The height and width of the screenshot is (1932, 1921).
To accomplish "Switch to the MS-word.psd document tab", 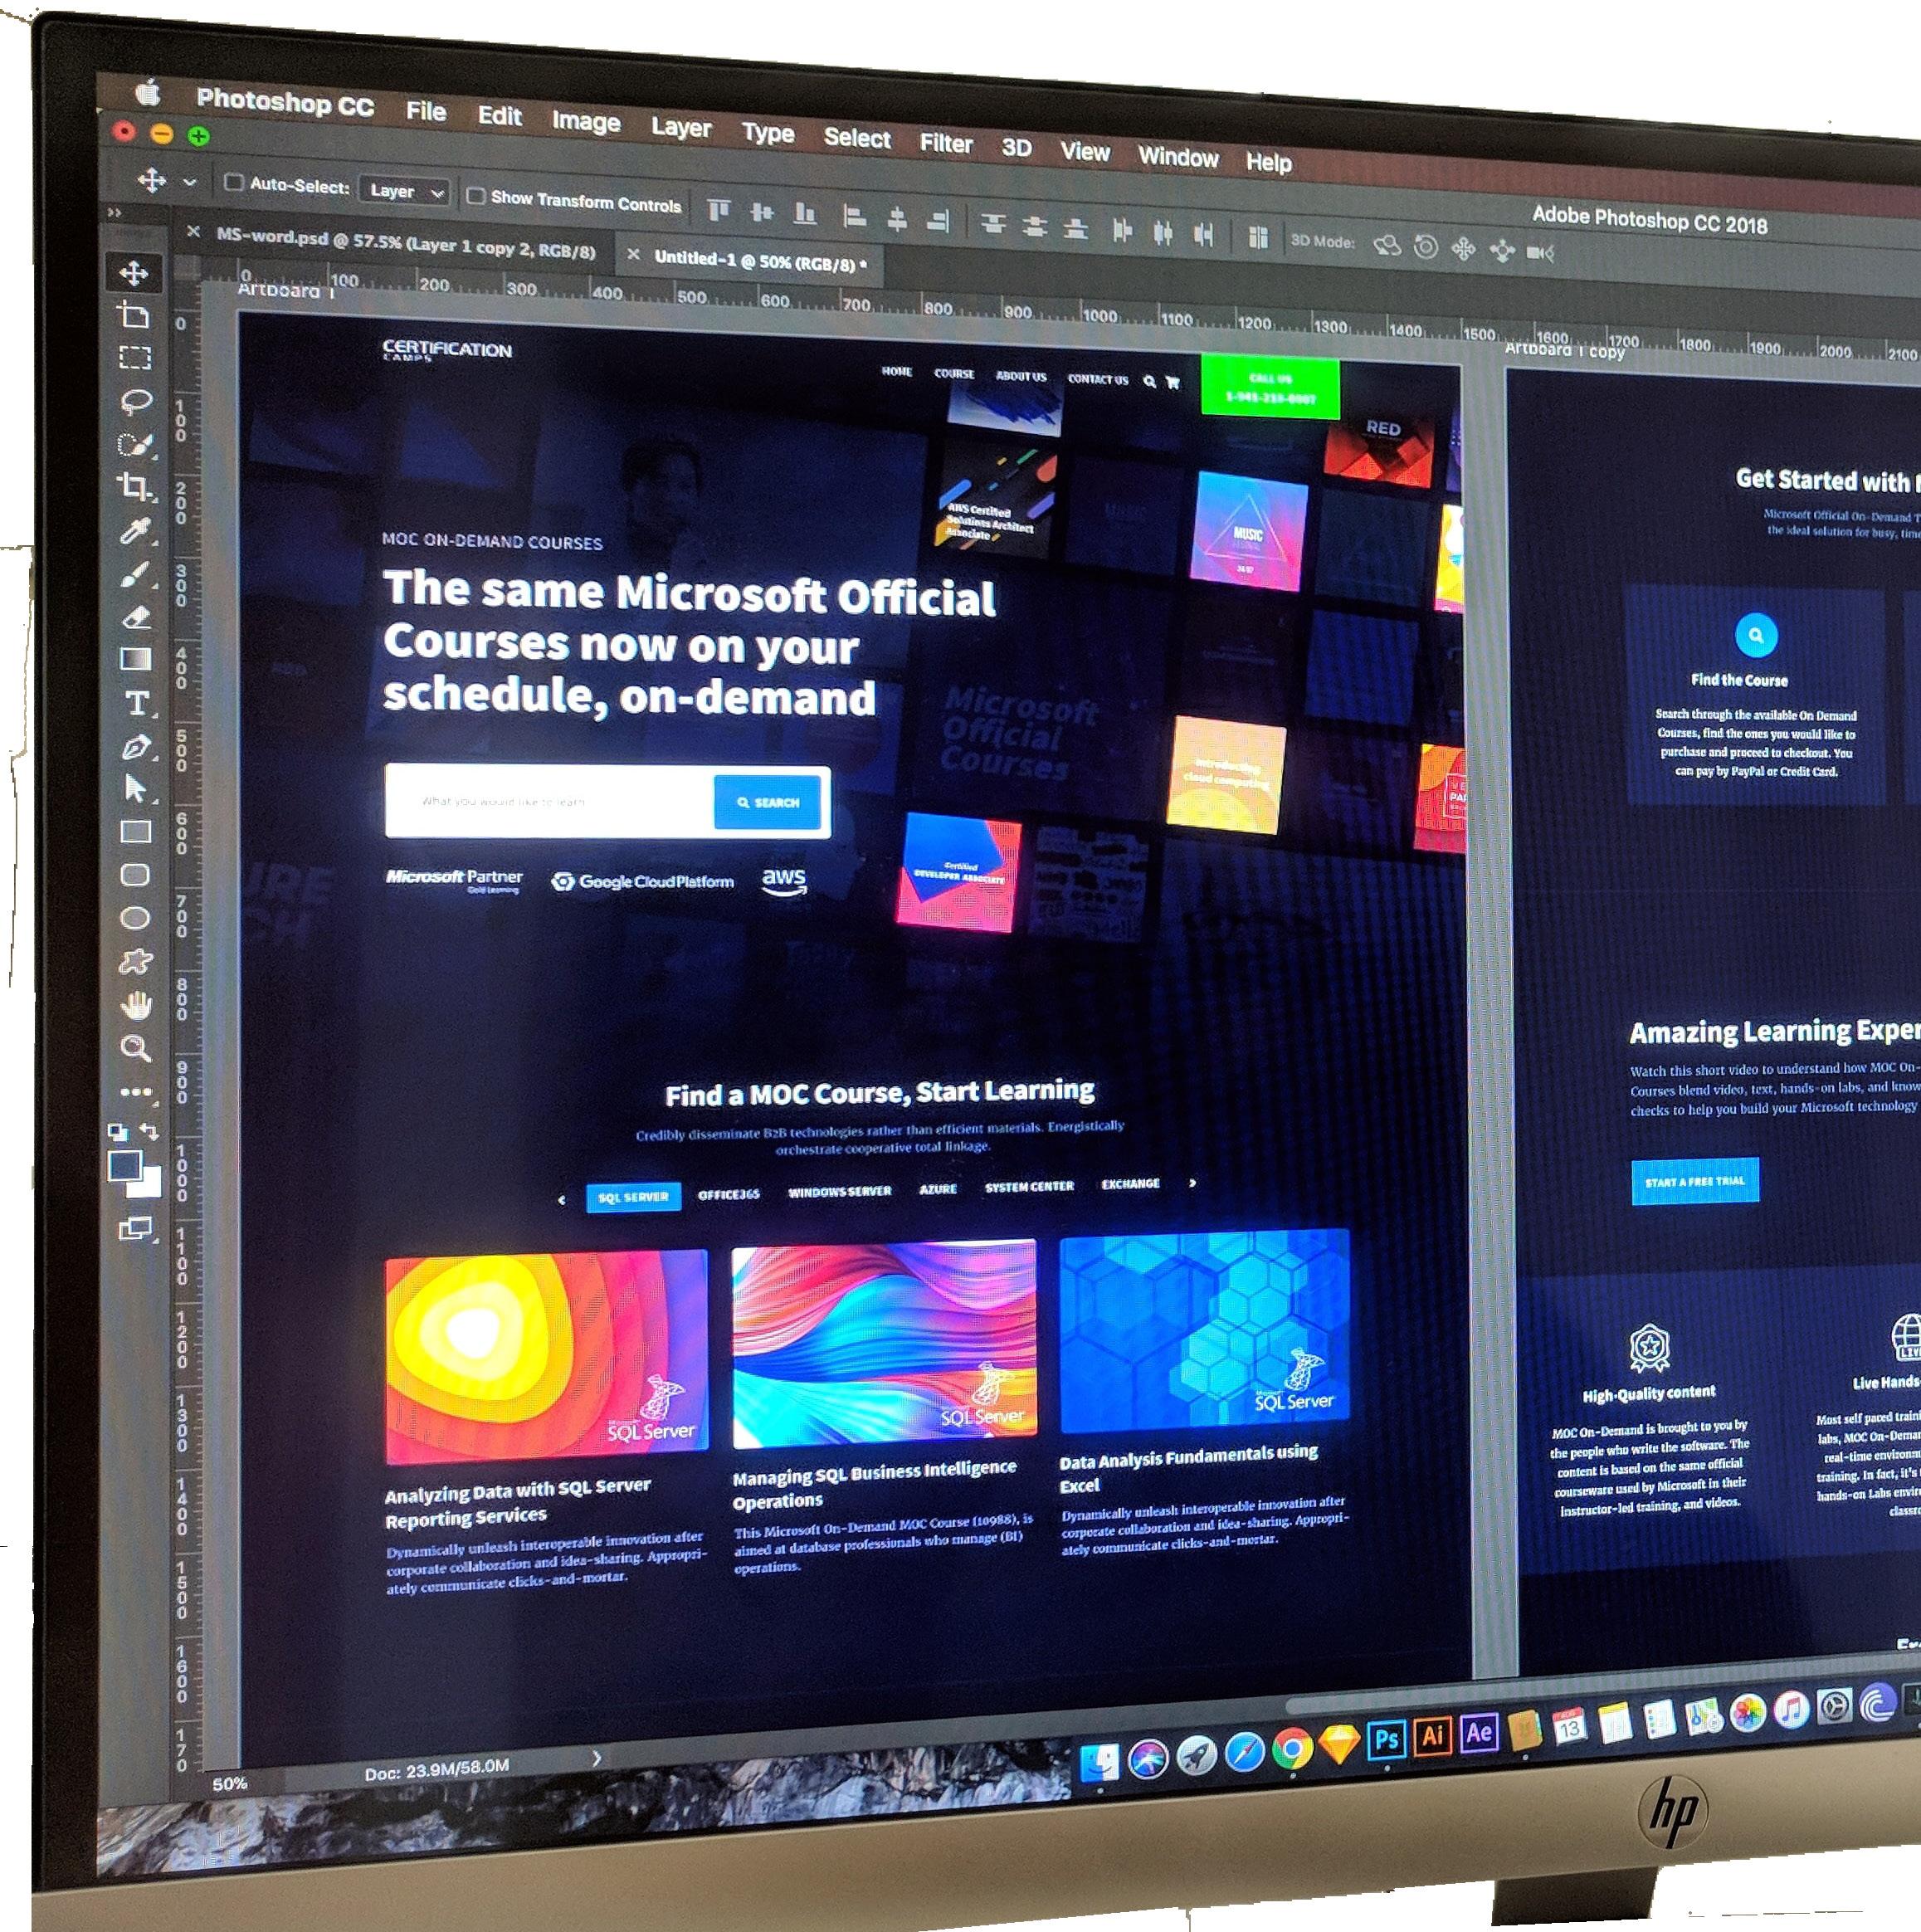I will [x=406, y=242].
